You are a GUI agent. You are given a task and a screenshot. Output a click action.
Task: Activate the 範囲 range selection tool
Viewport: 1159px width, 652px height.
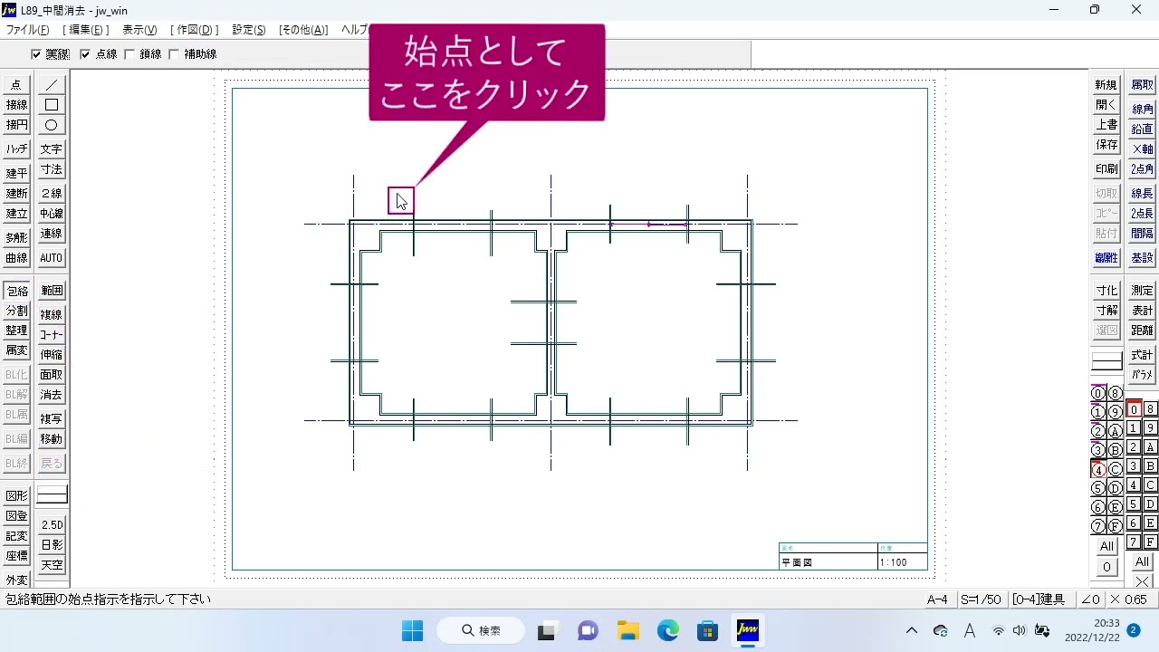[52, 291]
